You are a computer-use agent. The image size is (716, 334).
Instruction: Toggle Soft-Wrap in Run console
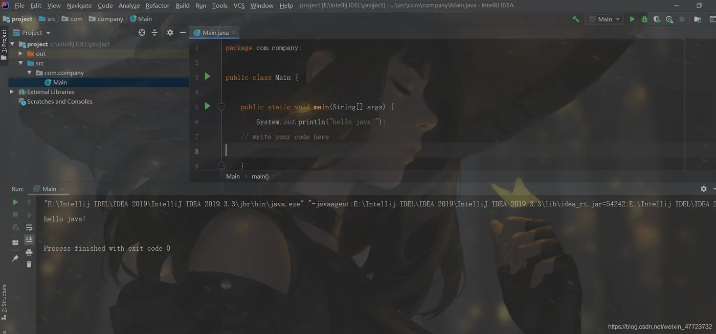pyautogui.click(x=29, y=227)
